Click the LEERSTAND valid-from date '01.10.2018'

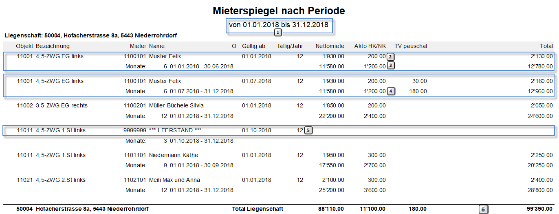[257, 130]
